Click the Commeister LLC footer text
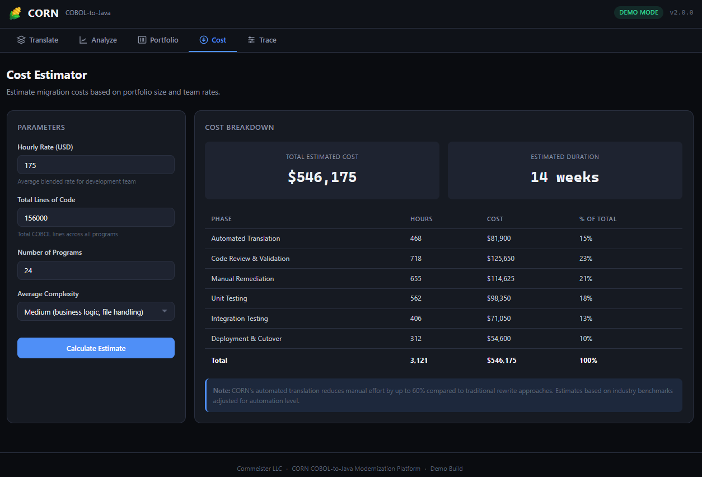 [x=259, y=469]
